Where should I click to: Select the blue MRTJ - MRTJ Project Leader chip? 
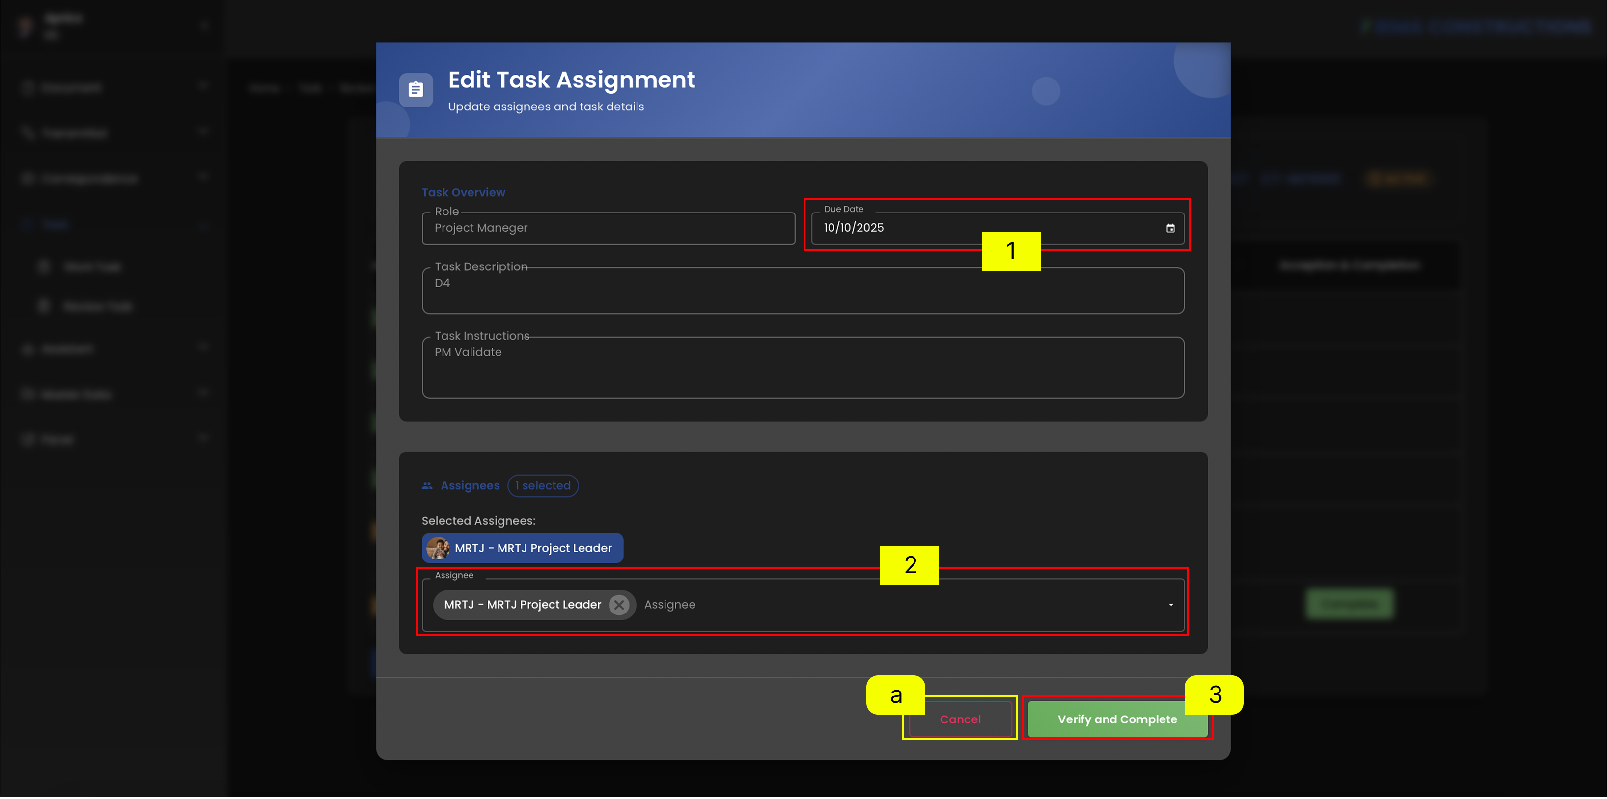tap(522, 548)
